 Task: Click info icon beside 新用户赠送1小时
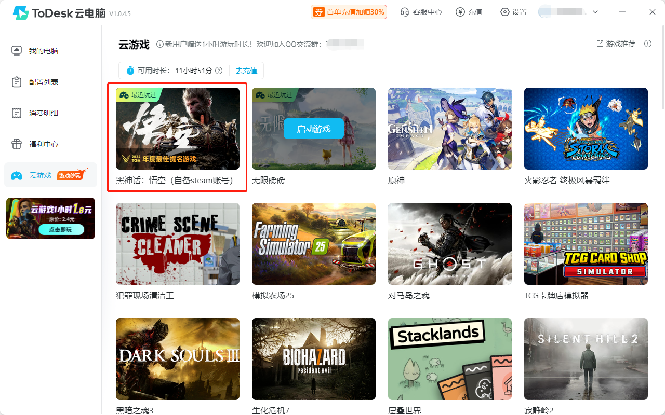point(159,44)
